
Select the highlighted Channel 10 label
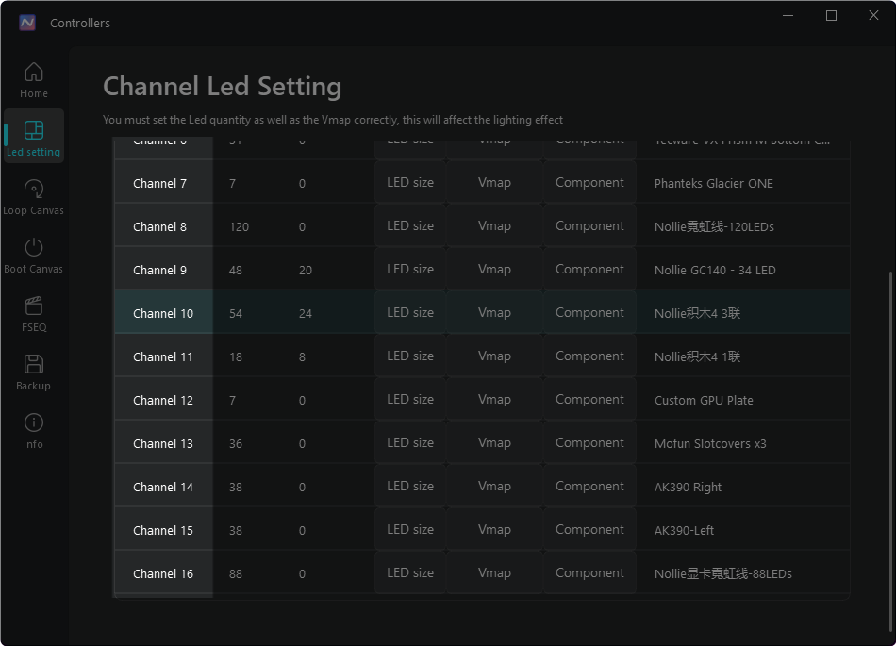(x=163, y=312)
